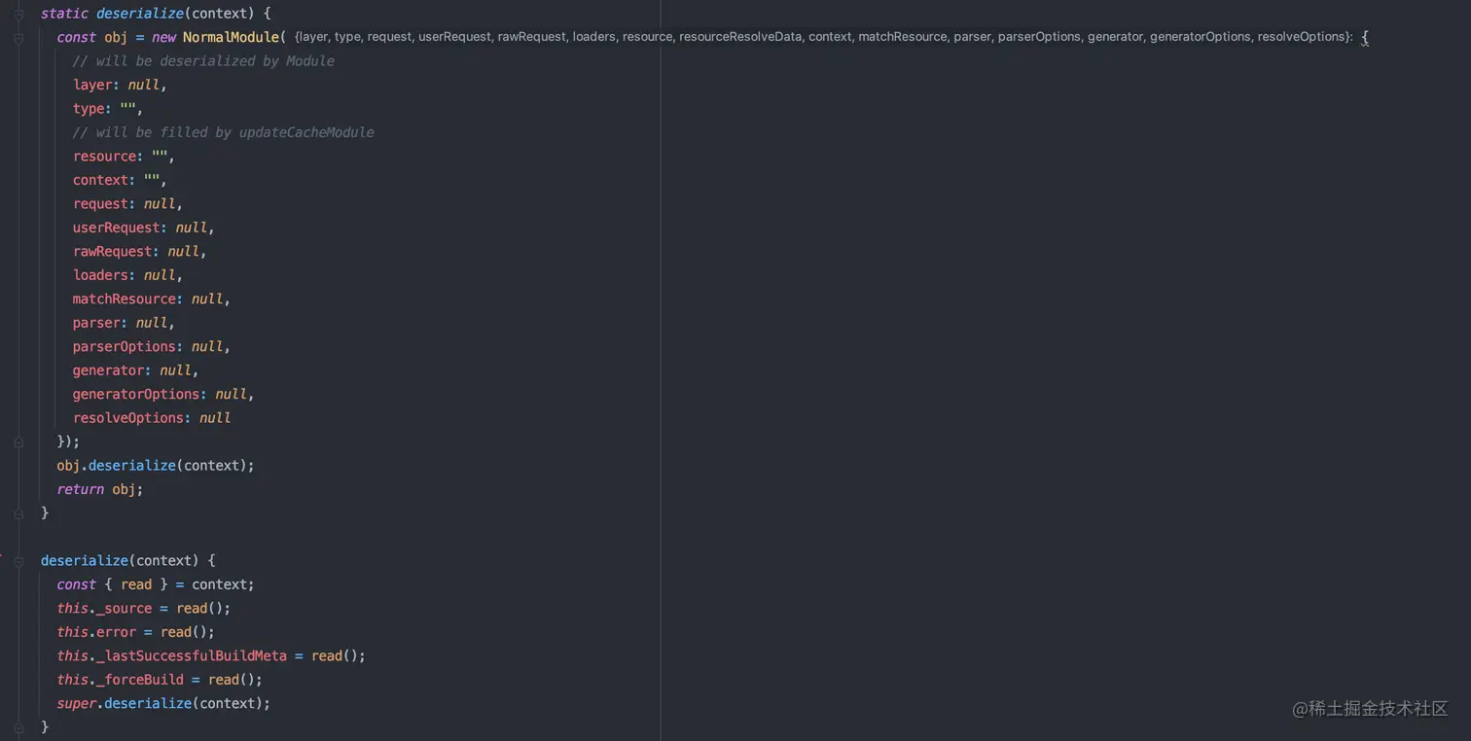Click the 'userRequest: null,' property line
Viewport: 1471px width, 741px height.
(x=143, y=228)
